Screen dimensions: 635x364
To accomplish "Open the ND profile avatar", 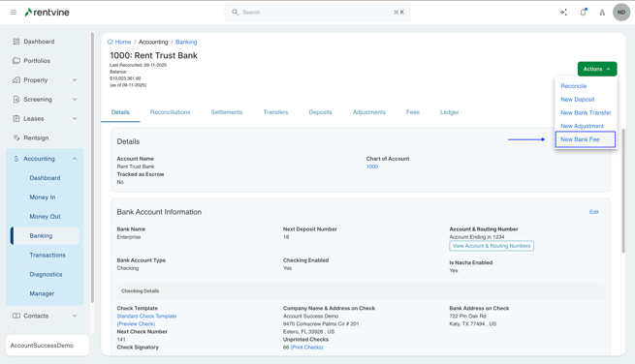I will [621, 13].
